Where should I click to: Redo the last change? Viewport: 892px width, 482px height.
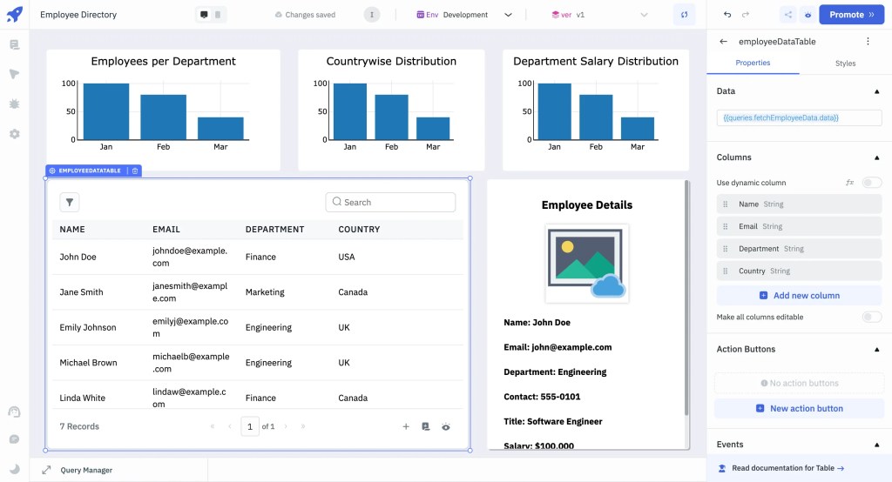(746, 15)
